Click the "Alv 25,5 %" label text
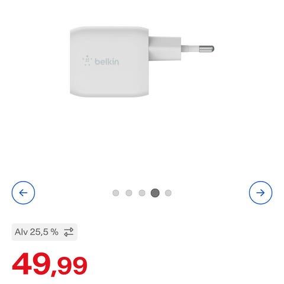The height and width of the screenshot is (284, 284). tap(37, 232)
